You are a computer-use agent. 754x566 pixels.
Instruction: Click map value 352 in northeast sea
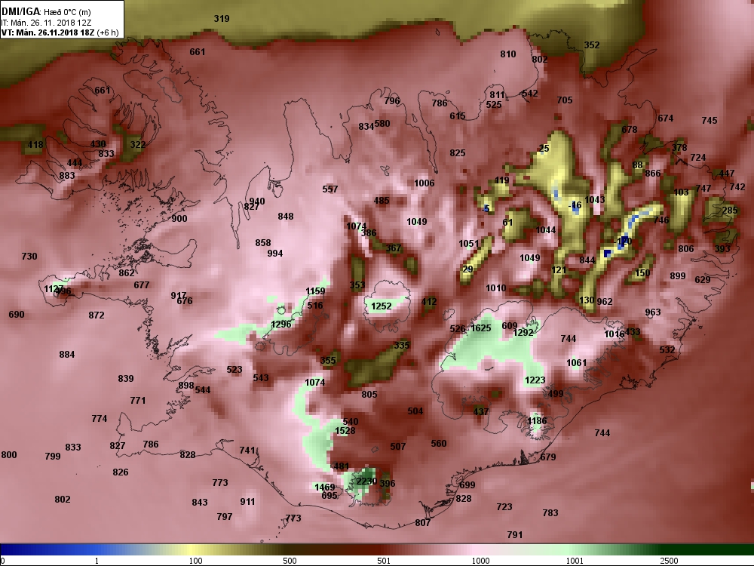(592, 45)
